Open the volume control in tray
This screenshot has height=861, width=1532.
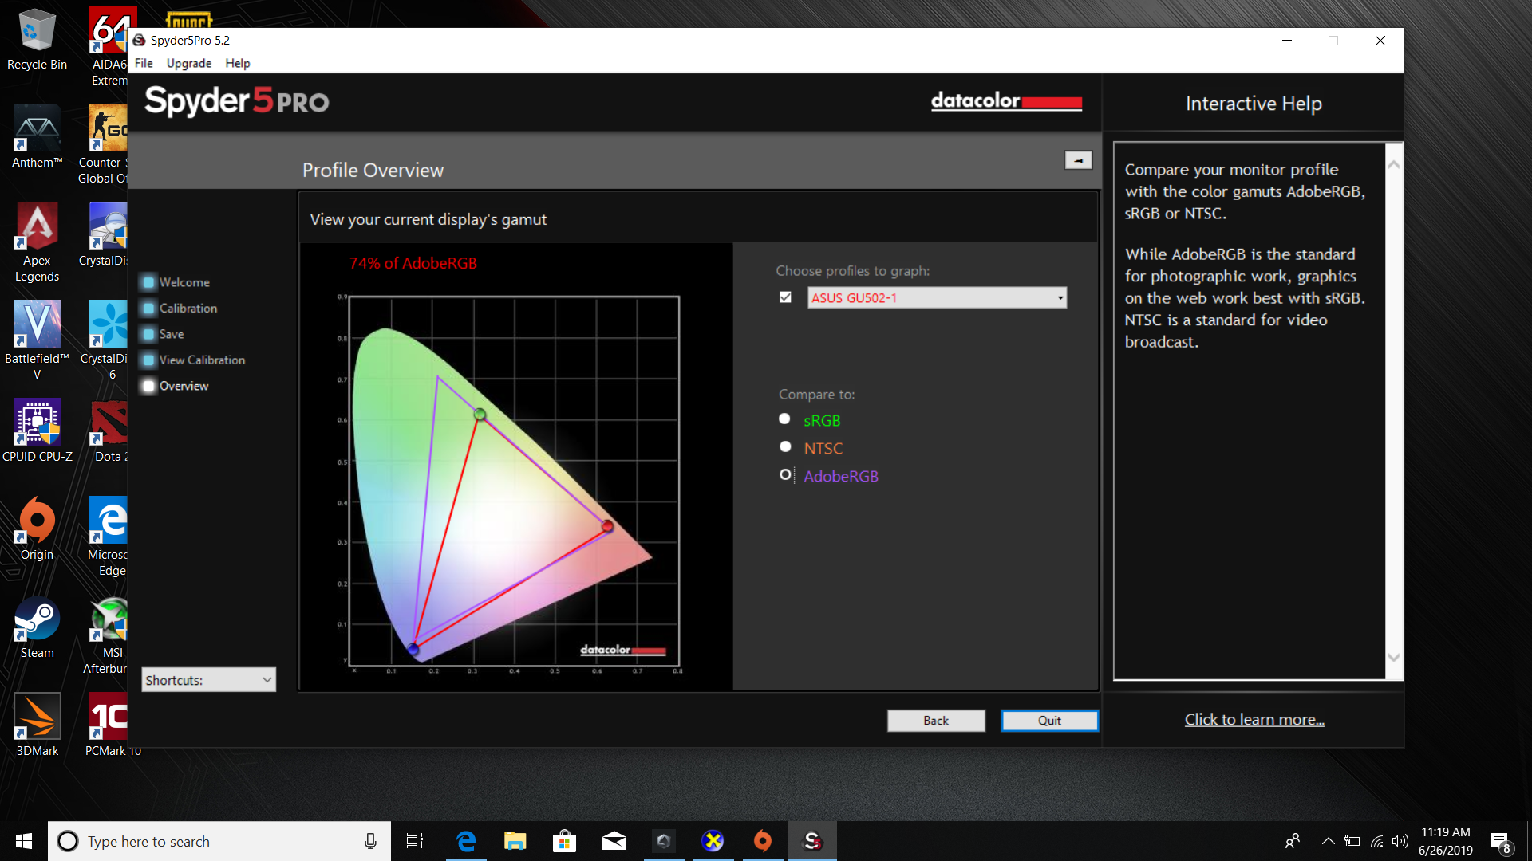(x=1400, y=841)
